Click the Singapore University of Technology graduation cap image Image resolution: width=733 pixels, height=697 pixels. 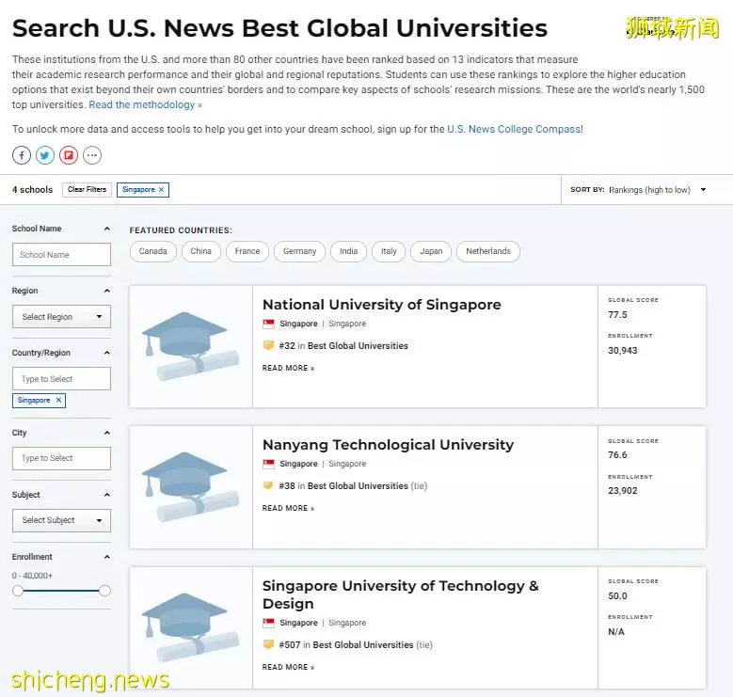pyautogui.click(x=190, y=627)
